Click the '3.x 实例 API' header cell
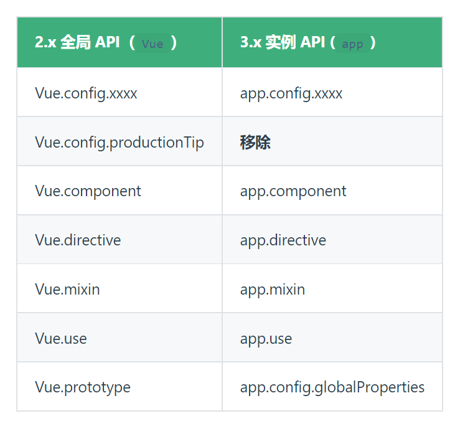The width and height of the screenshot is (450, 421). pos(332,42)
